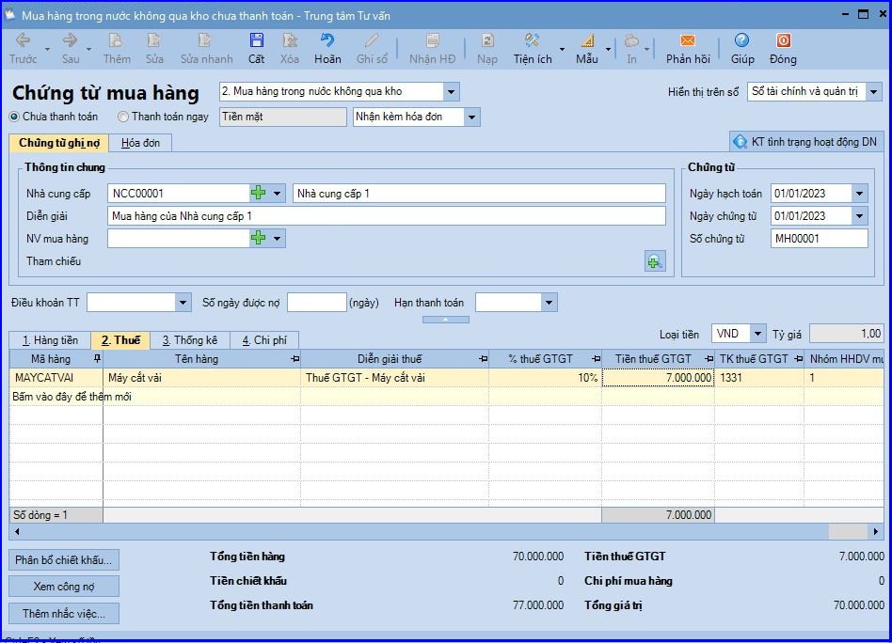Pin the Tiền thuế GTGT column
The width and height of the screenshot is (892, 643).
coord(709,359)
